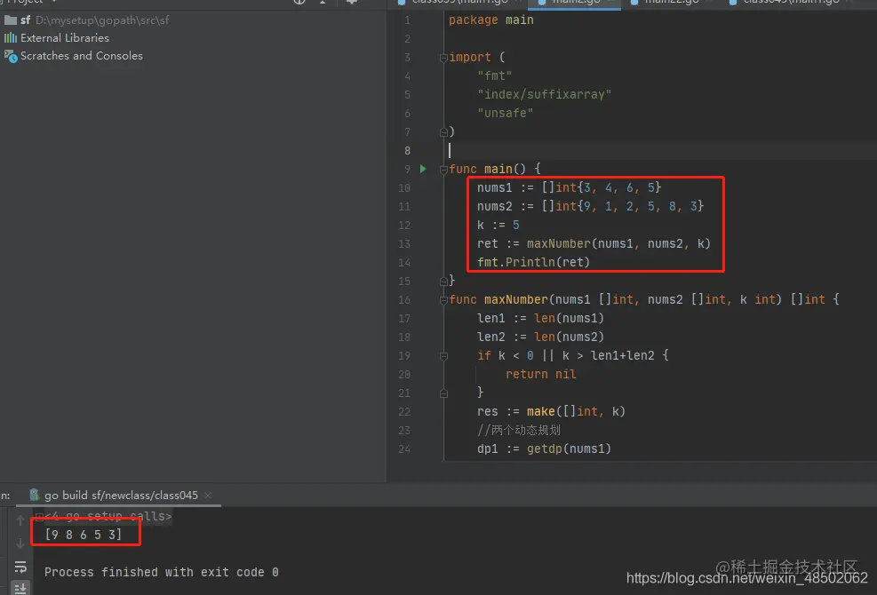This screenshot has height=595, width=877.
Task: Collapse the import block fold marker
Action: pos(443,58)
